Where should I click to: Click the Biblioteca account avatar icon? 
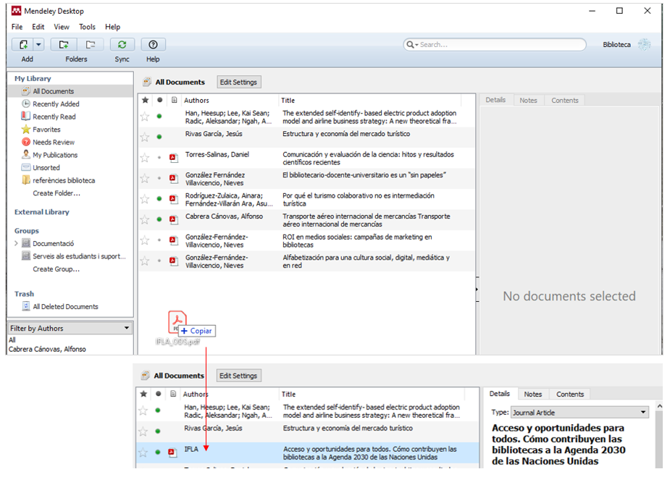coord(645,44)
